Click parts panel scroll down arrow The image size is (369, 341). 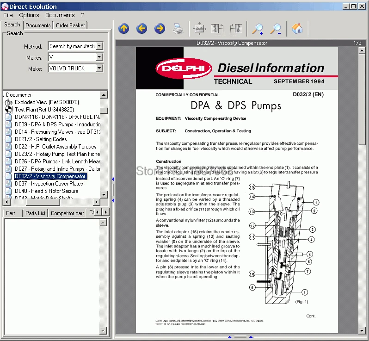point(103,331)
